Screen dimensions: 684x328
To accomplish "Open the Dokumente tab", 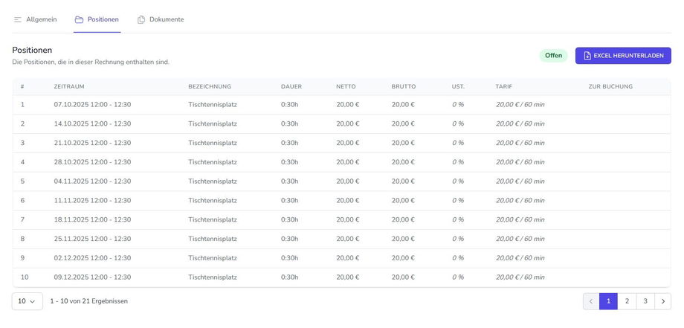I will (x=166, y=19).
